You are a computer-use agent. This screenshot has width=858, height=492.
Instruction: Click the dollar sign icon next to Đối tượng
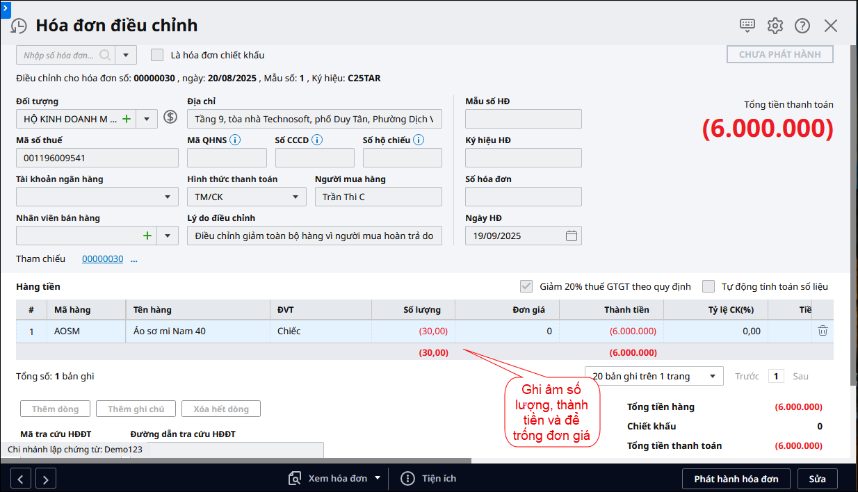tap(170, 117)
